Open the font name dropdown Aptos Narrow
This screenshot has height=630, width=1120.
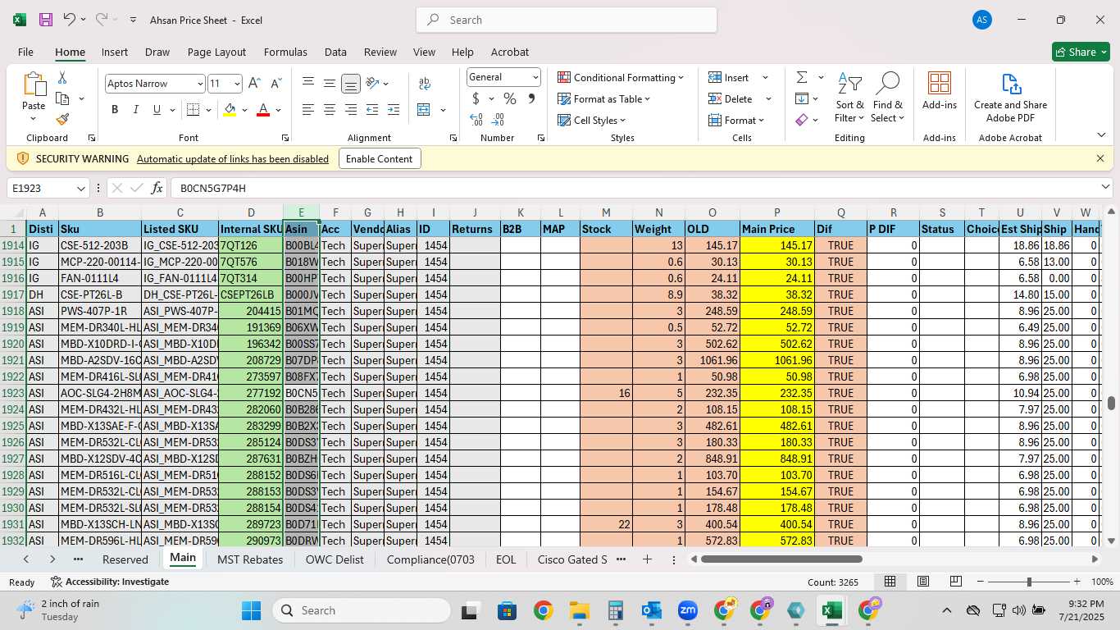tap(199, 84)
